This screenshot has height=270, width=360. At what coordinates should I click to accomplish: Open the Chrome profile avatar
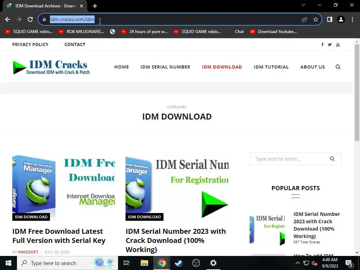(341, 20)
